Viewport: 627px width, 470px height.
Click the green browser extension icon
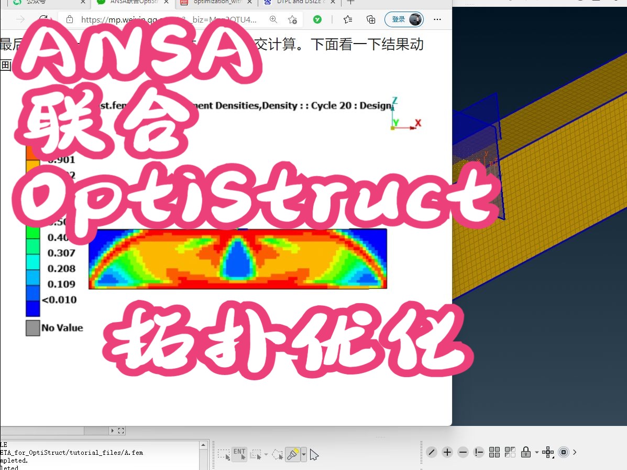point(317,19)
